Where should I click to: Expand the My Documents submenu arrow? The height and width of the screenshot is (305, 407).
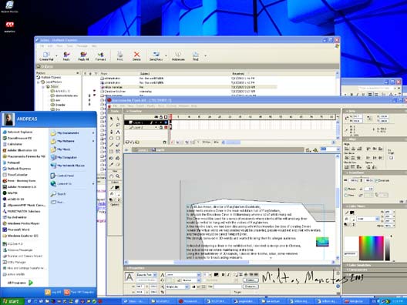pos(93,133)
